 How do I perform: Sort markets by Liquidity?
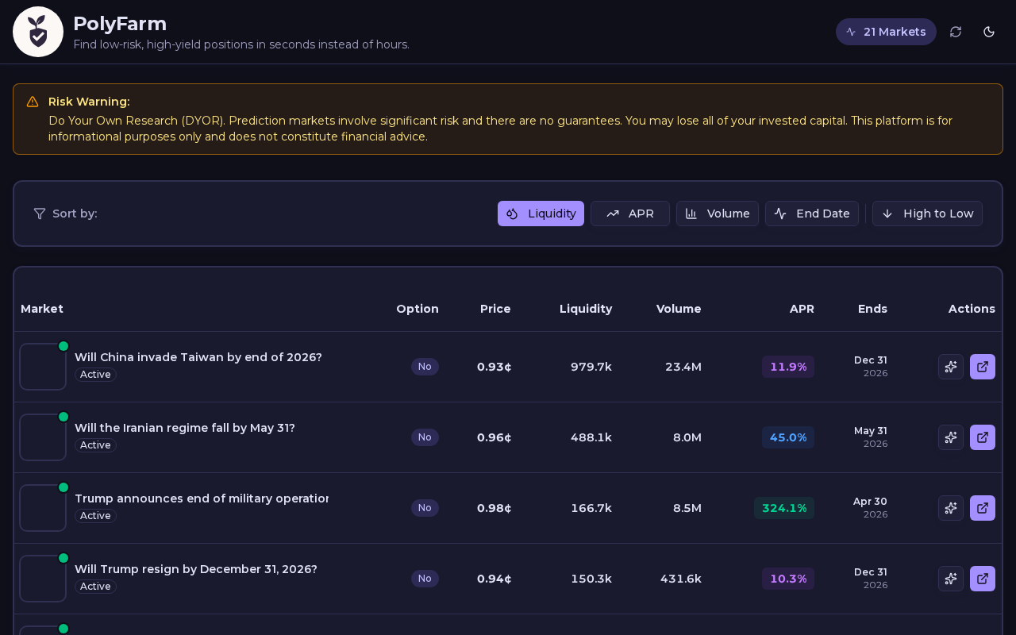tap(541, 214)
